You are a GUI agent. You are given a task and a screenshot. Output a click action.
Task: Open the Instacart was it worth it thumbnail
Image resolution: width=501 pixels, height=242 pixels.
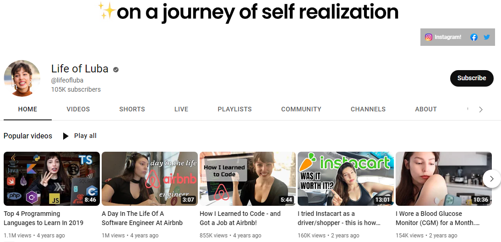coord(345,179)
